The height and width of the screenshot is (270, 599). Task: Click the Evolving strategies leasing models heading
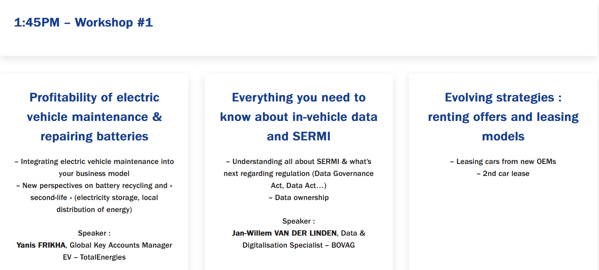(503, 117)
